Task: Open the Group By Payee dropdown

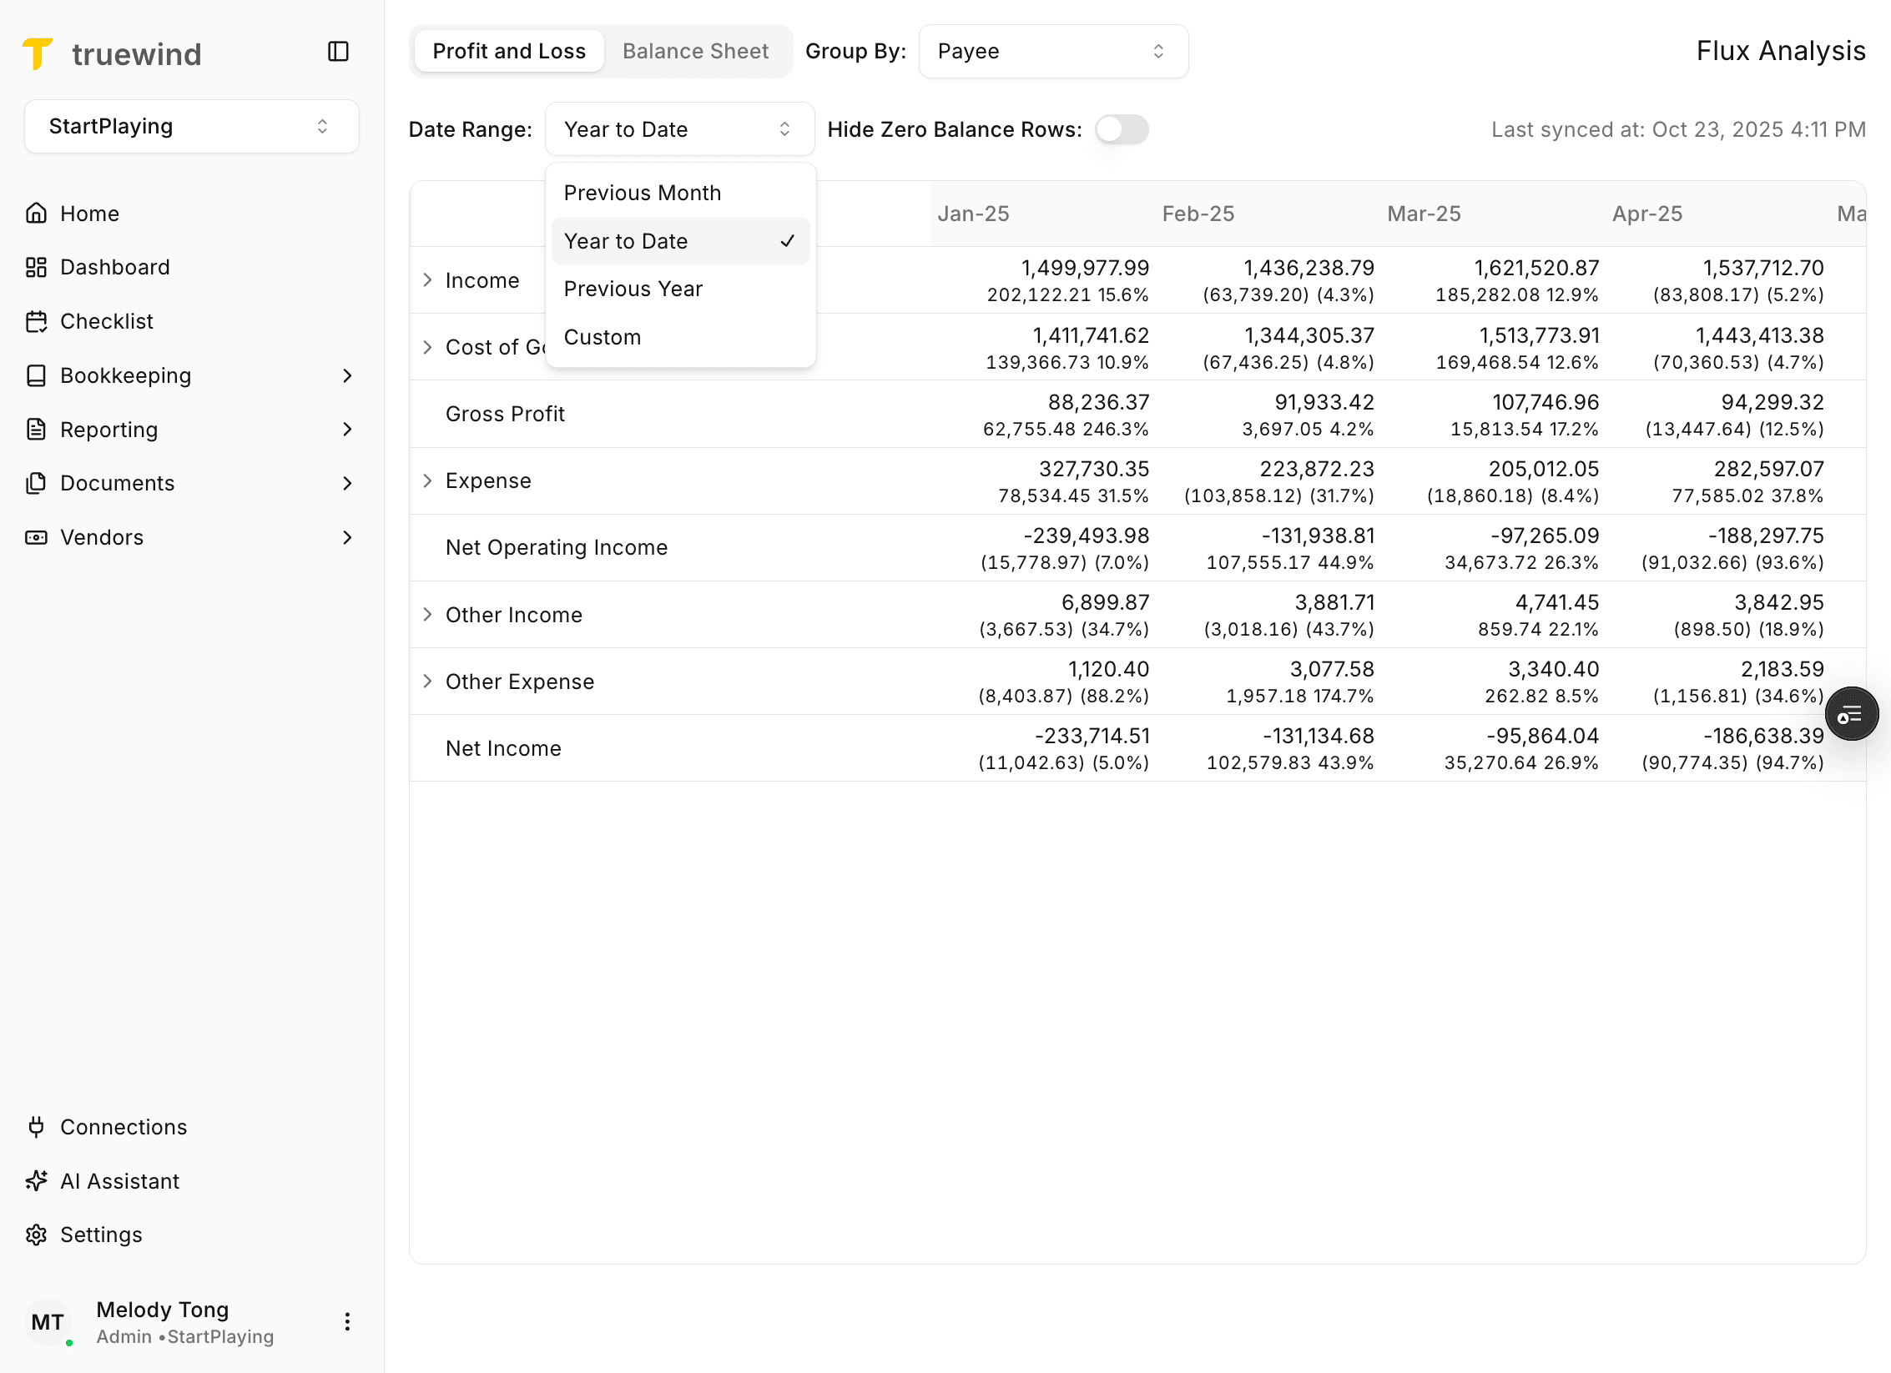Action: tap(1053, 51)
